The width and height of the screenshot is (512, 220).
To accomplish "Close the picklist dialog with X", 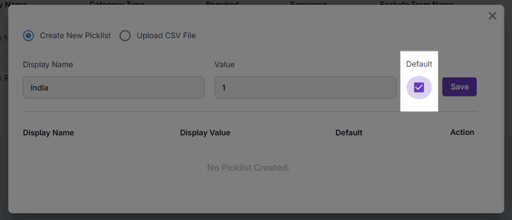I will coord(492,16).
